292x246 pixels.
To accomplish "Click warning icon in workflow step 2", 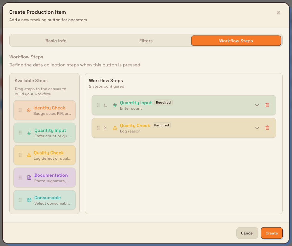I will (115, 128).
